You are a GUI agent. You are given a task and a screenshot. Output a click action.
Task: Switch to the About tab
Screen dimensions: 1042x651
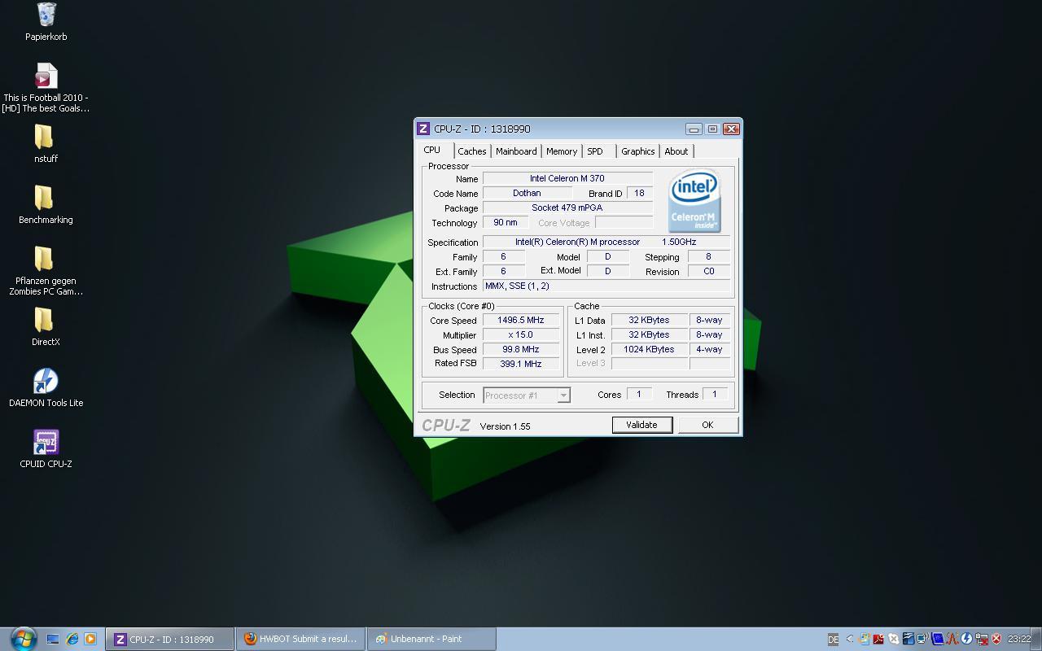point(676,151)
